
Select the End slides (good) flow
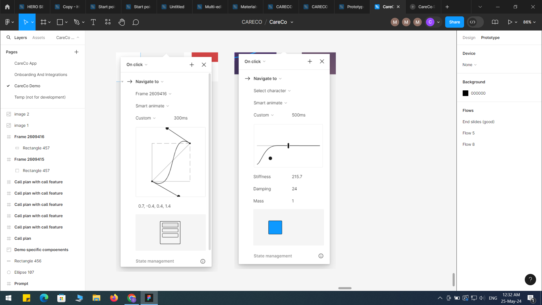point(478,122)
